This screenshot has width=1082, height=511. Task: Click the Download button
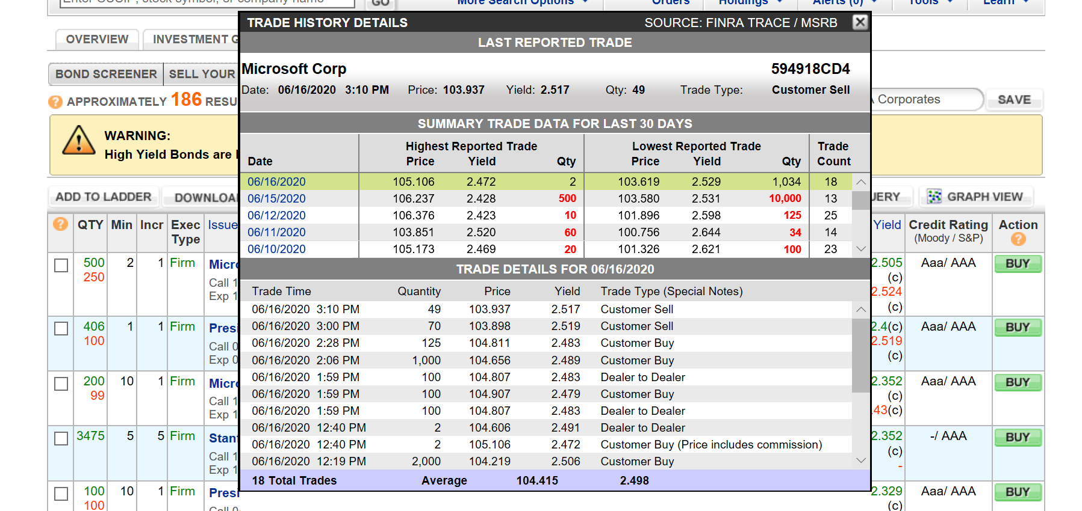(202, 197)
